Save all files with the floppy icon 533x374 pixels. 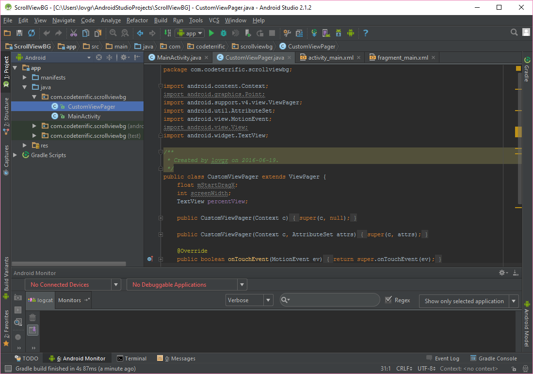[x=19, y=33]
